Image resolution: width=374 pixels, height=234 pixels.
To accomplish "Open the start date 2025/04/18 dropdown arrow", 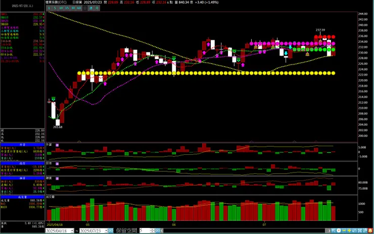I will tap(72, 230).
